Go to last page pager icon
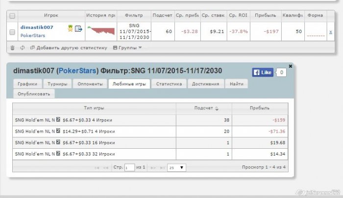 coord(162,168)
